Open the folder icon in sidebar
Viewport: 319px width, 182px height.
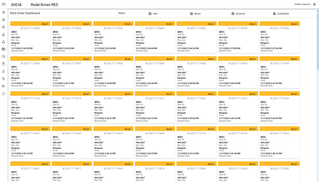click(x=4, y=86)
